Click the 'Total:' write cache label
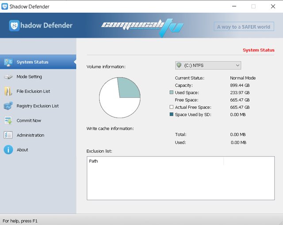Image resolution: width=283 pixels, height=225 pixels. point(181,134)
